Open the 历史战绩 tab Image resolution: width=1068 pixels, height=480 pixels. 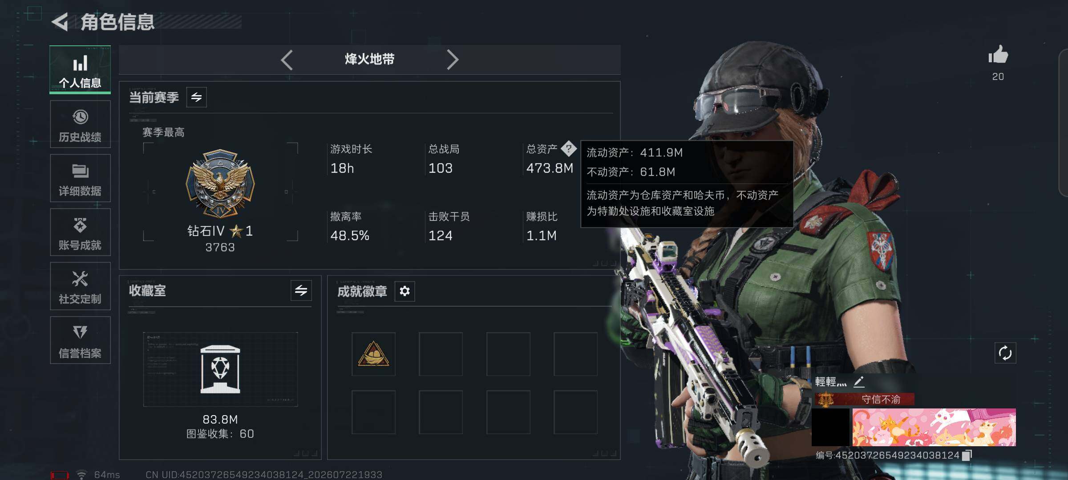coord(80,124)
